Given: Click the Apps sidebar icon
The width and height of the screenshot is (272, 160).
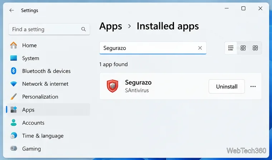Looking at the screenshot, I should click(14, 110).
